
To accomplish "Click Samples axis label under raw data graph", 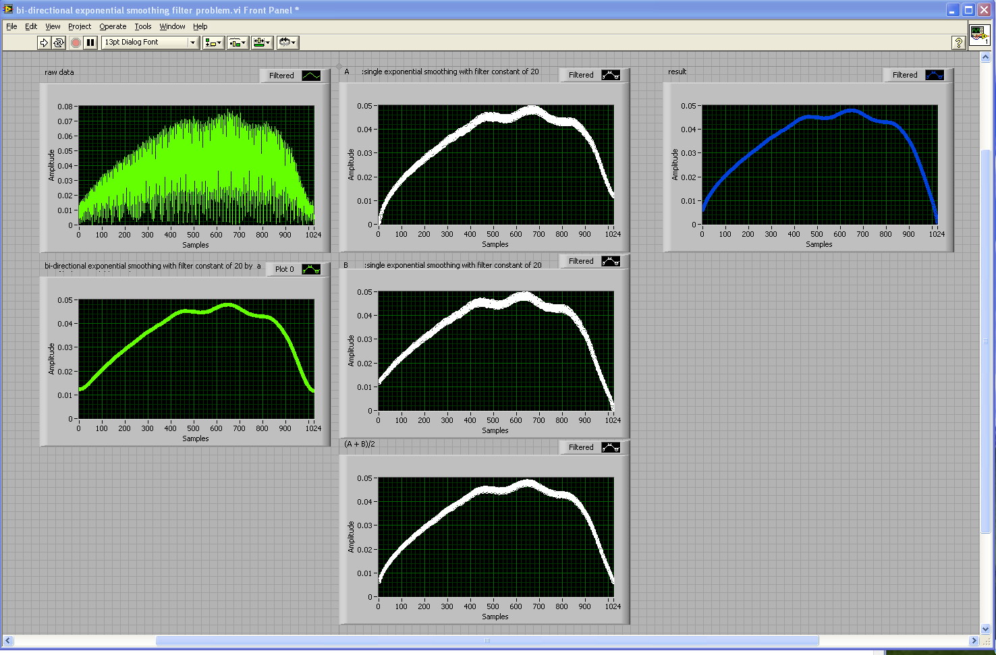I will (196, 245).
